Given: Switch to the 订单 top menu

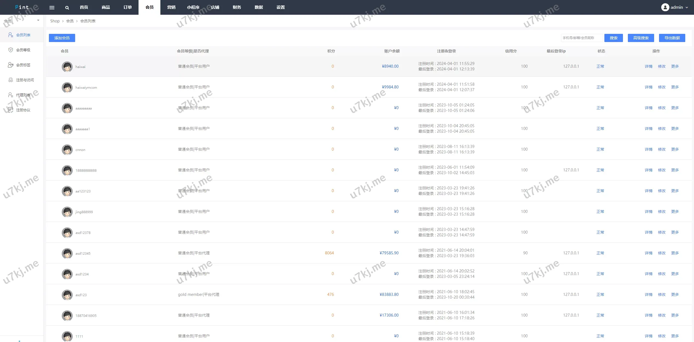Looking at the screenshot, I should click(x=128, y=7).
